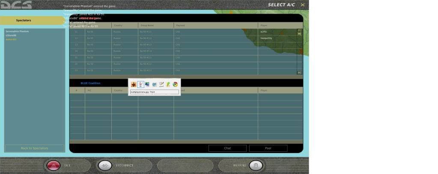Open the Pool button
The height and width of the screenshot is (174, 438).
pos(268,148)
